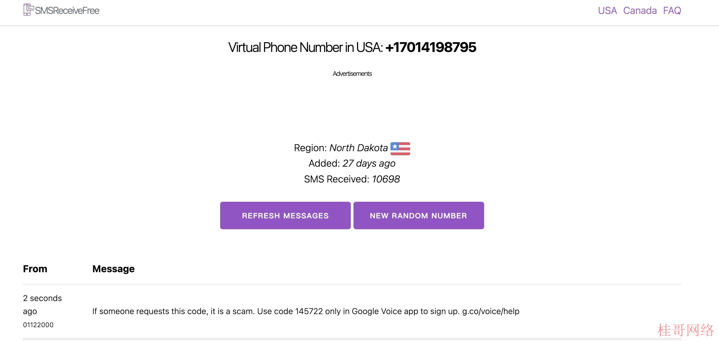Click the Region North Dakota text
Screen dimensions: 719x341
click(341, 148)
